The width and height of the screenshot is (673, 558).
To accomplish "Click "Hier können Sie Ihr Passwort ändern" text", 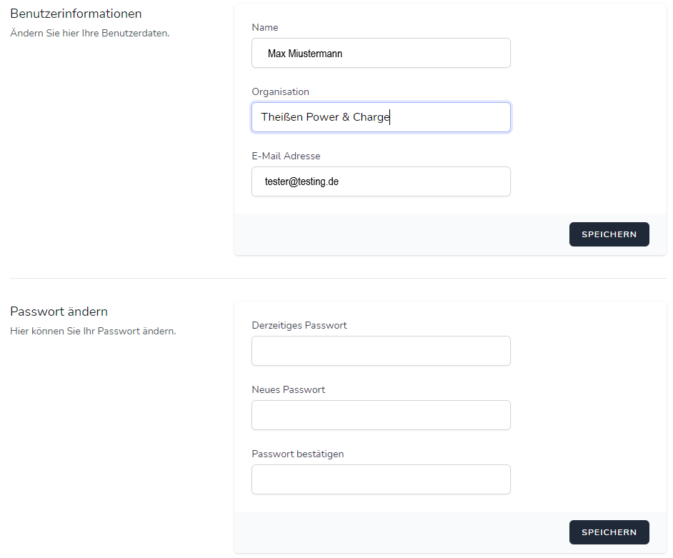I will (x=93, y=331).
